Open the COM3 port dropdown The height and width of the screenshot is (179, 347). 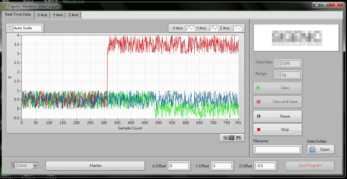pyautogui.click(x=25, y=166)
